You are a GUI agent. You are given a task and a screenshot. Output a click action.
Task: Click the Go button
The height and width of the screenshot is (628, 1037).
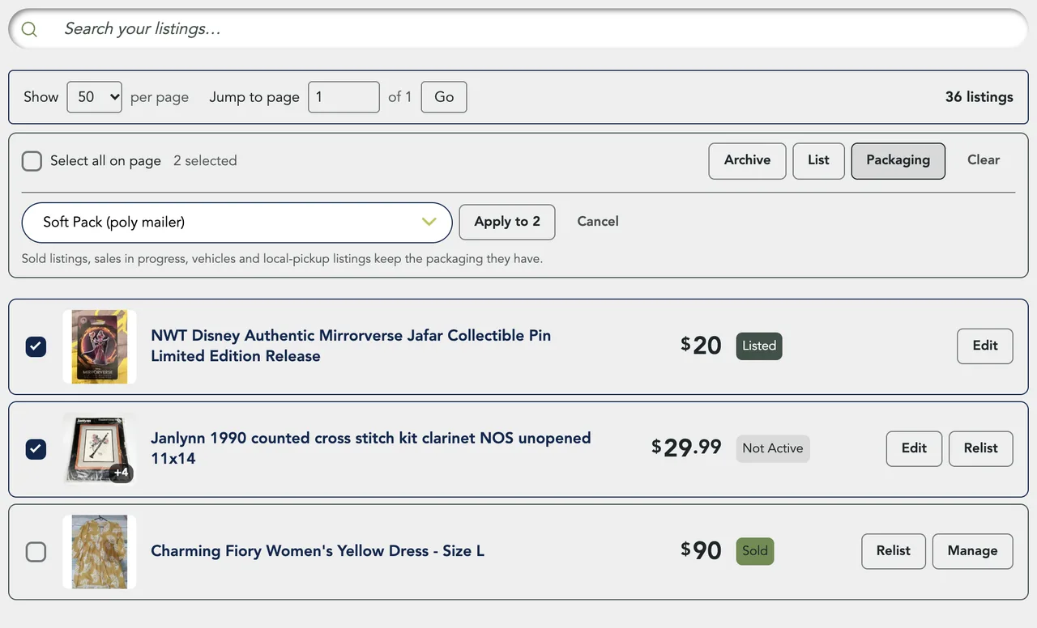pyautogui.click(x=444, y=97)
